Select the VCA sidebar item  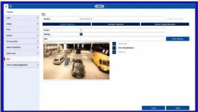22,59
